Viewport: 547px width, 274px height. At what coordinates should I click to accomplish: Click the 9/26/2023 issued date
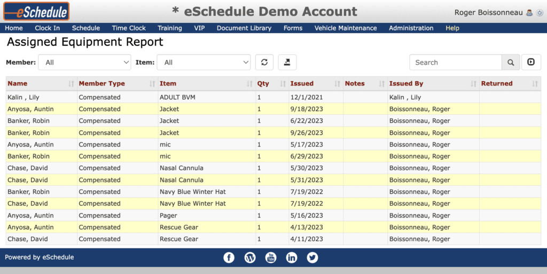tap(307, 133)
